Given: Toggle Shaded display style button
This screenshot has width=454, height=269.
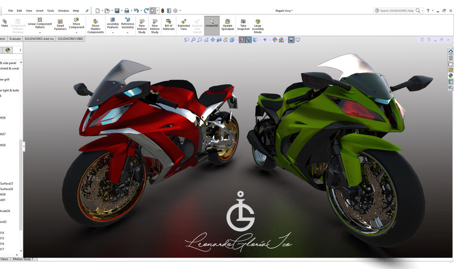Looking at the screenshot, I should tap(248, 40).
